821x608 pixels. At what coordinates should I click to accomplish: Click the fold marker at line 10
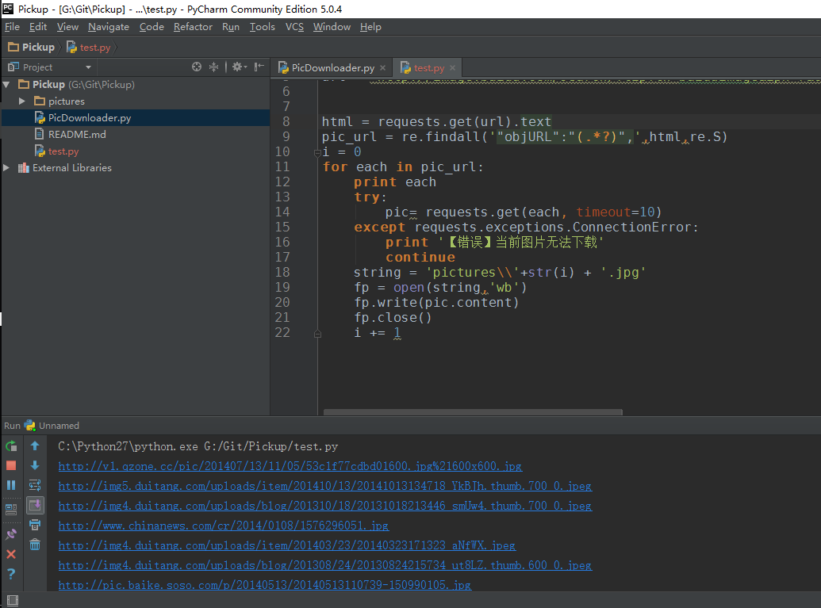(x=317, y=153)
